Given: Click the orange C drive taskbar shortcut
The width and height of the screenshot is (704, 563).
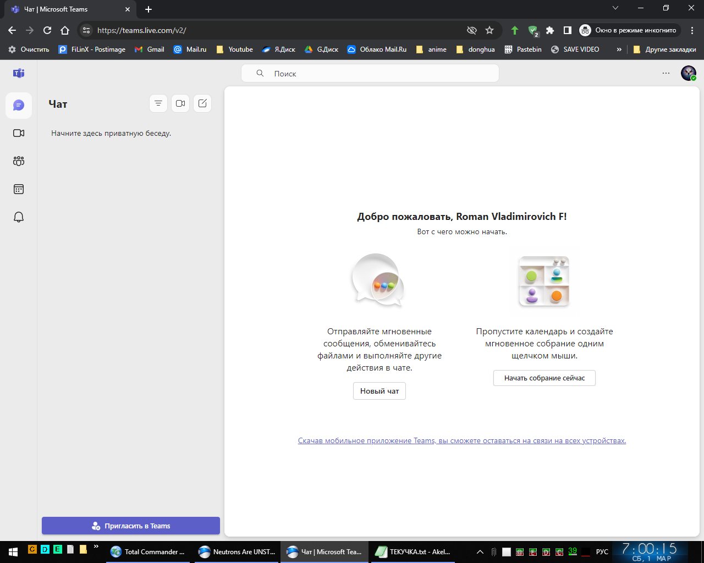Looking at the screenshot, I should pos(32,549).
